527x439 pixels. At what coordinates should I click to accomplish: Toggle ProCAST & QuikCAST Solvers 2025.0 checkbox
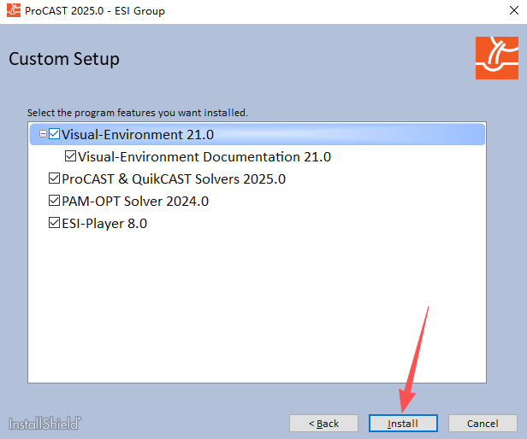(x=54, y=179)
